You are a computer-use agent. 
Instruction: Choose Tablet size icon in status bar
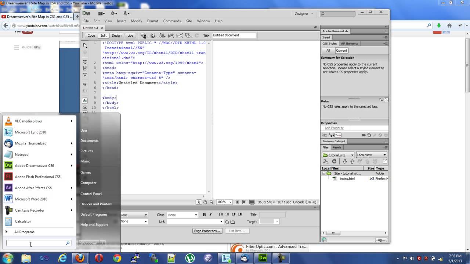coord(244,202)
